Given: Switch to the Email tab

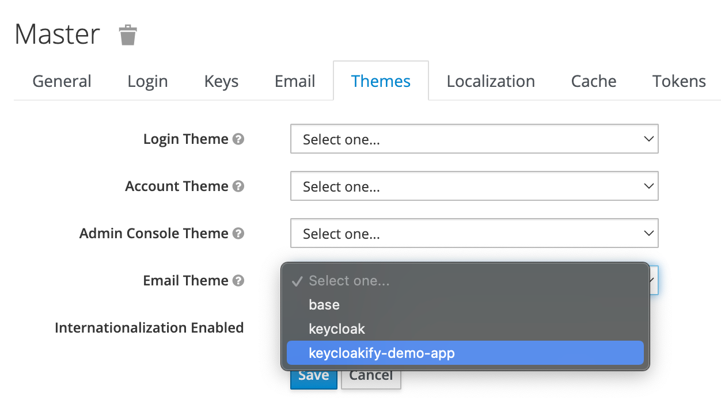Looking at the screenshot, I should click(x=295, y=81).
